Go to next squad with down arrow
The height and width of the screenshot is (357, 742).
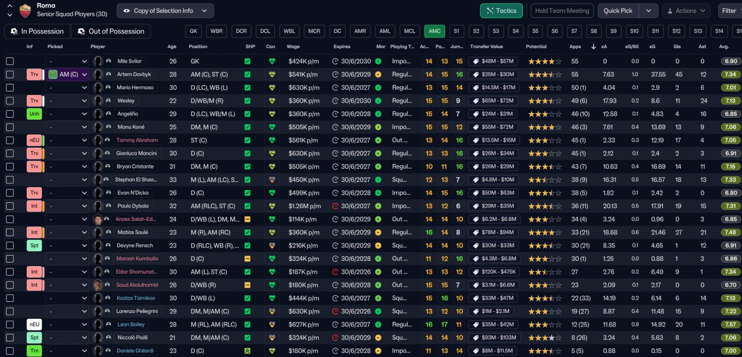tap(10, 14)
